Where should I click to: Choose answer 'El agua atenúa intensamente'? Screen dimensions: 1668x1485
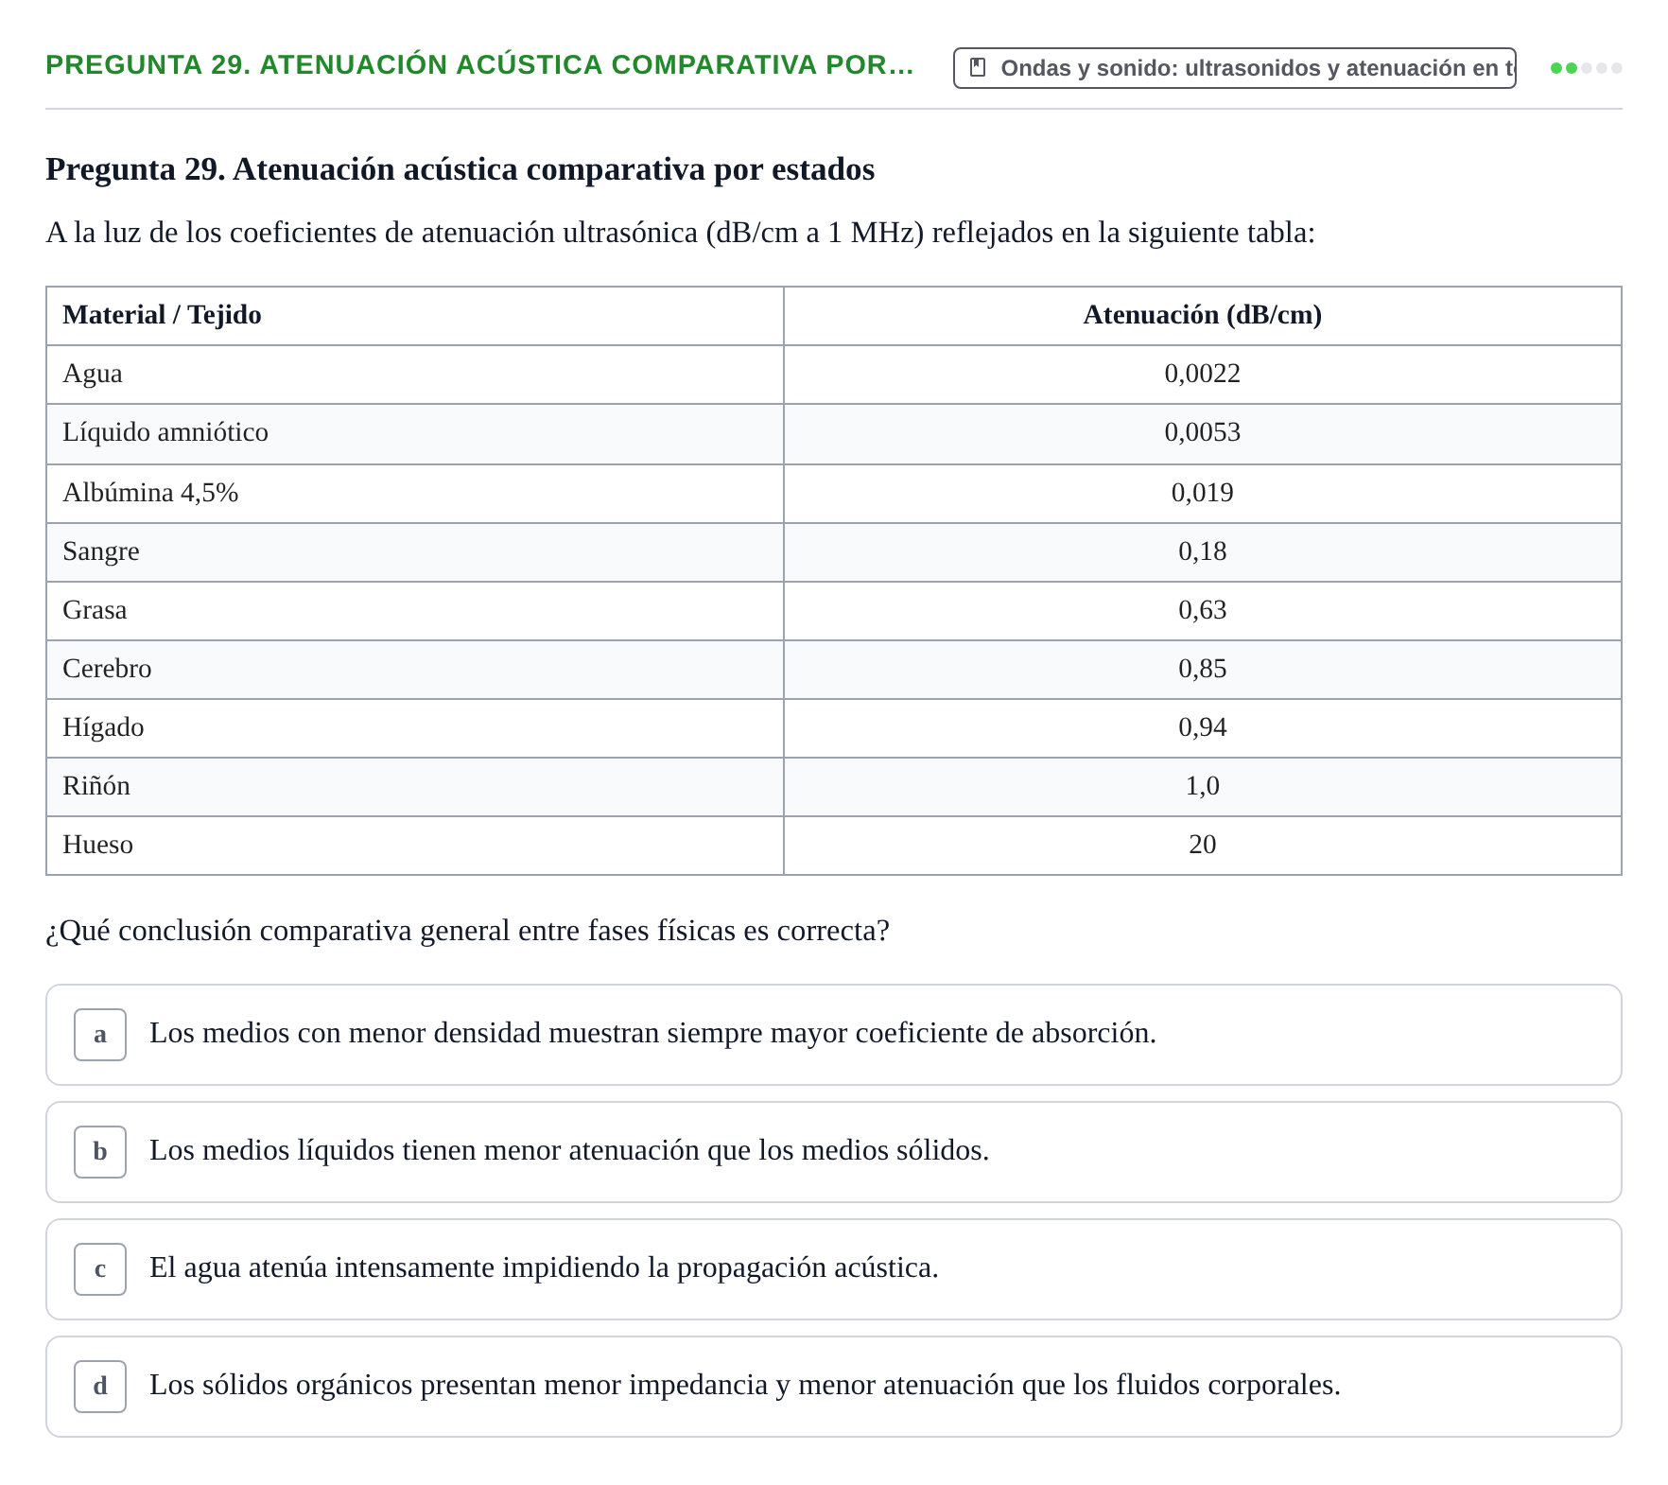[x=834, y=1269]
